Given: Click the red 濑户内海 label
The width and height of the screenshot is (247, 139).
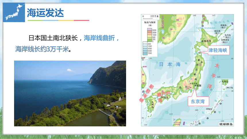Looking at the screenshot, I should [163, 96].
